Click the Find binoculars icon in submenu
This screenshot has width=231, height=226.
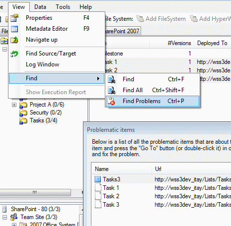pyautogui.click(x=112, y=79)
